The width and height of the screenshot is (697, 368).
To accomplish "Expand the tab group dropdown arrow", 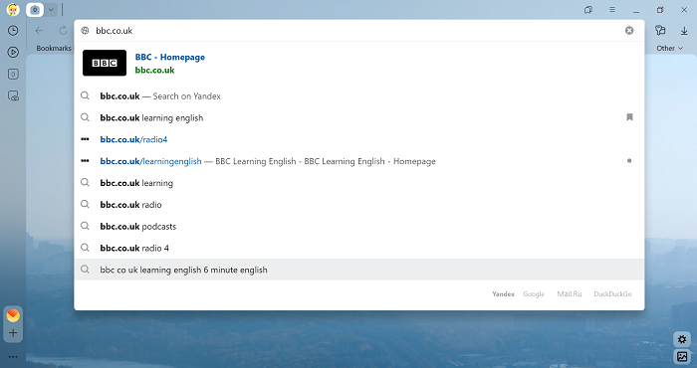I will point(51,9).
